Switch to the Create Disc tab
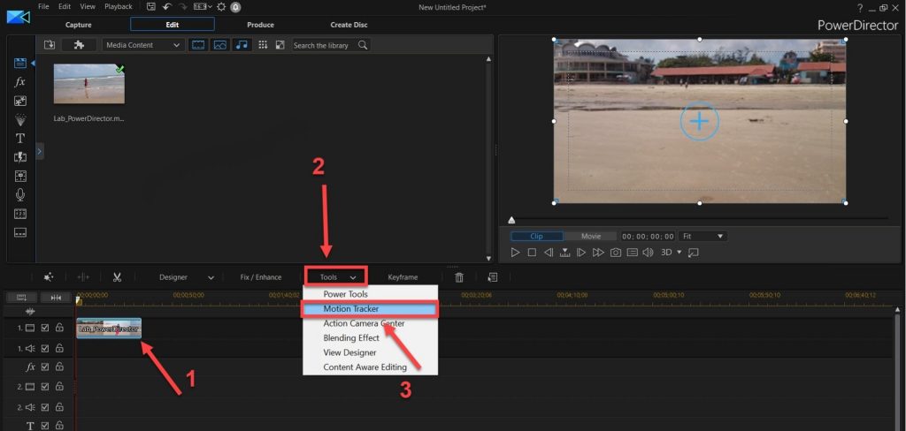Image resolution: width=906 pixels, height=431 pixels. pos(349,25)
